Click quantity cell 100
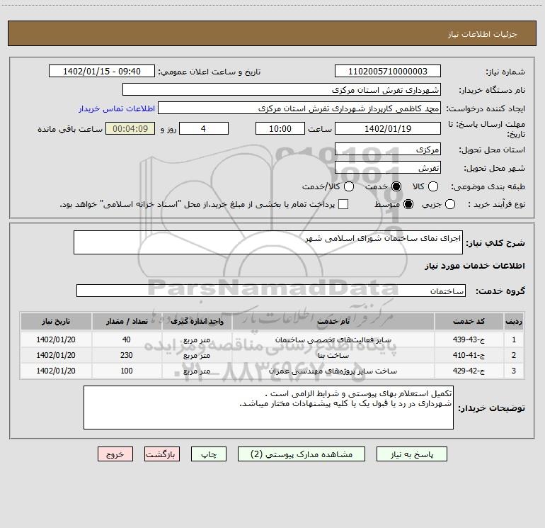545x528 pixels. (127, 371)
